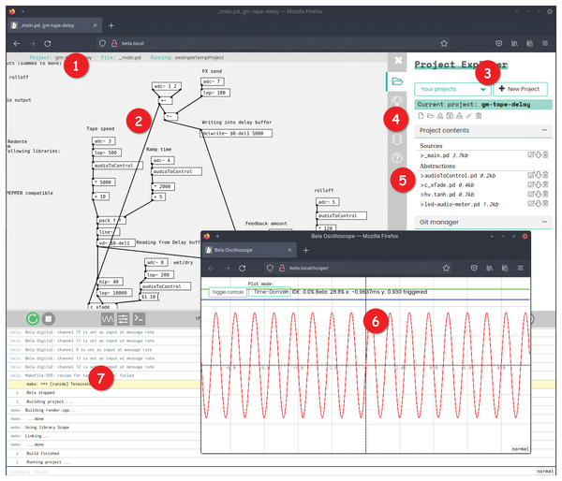
Task: Download audioToControl.pd file
Action: point(538,175)
